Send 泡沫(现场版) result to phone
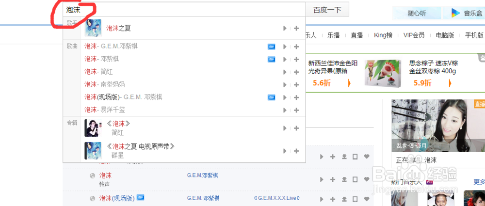The height and width of the screenshot is (206, 485). pyautogui.click(x=355, y=199)
